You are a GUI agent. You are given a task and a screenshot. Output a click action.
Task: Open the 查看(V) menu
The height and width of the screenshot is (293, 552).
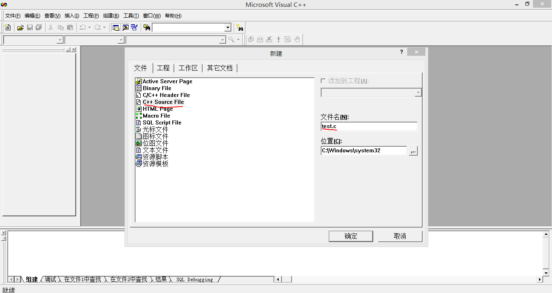pyautogui.click(x=52, y=16)
